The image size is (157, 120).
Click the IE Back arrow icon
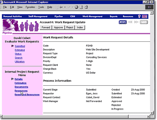click(x=61, y=7)
